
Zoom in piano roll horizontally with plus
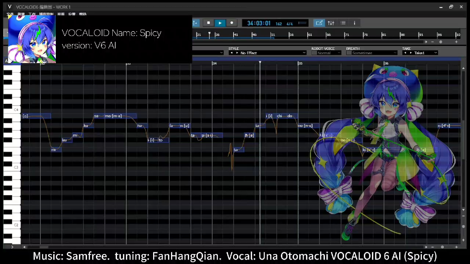point(456,247)
